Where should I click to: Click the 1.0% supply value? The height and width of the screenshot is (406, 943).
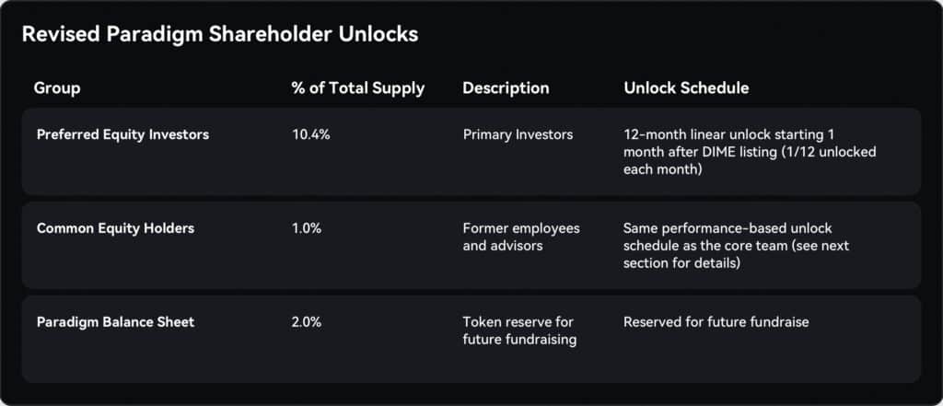(x=307, y=228)
